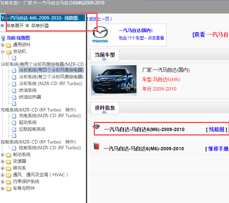Open the 一汽马自达(国内) link

tap(136, 30)
